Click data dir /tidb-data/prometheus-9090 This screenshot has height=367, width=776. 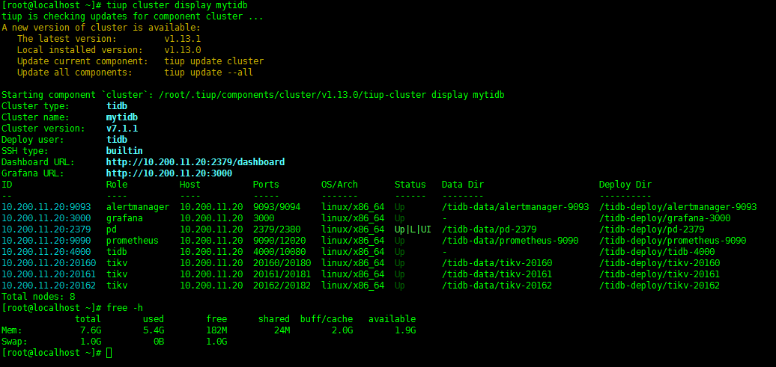click(x=510, y=241)
